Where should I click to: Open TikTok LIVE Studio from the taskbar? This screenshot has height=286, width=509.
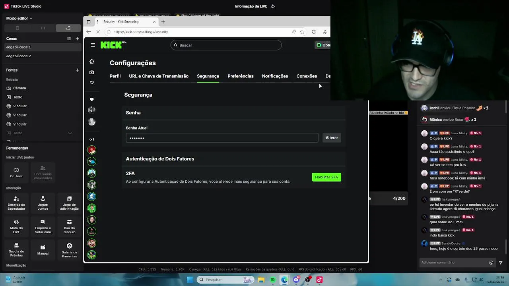pos(319,280)
